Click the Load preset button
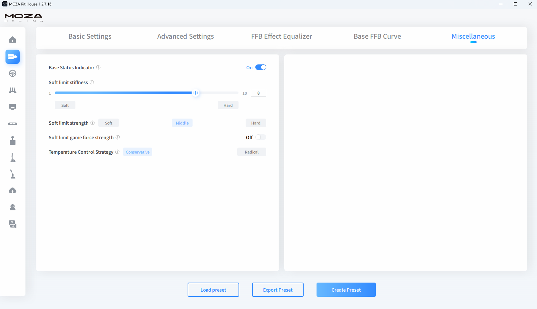 click(213, 290)
